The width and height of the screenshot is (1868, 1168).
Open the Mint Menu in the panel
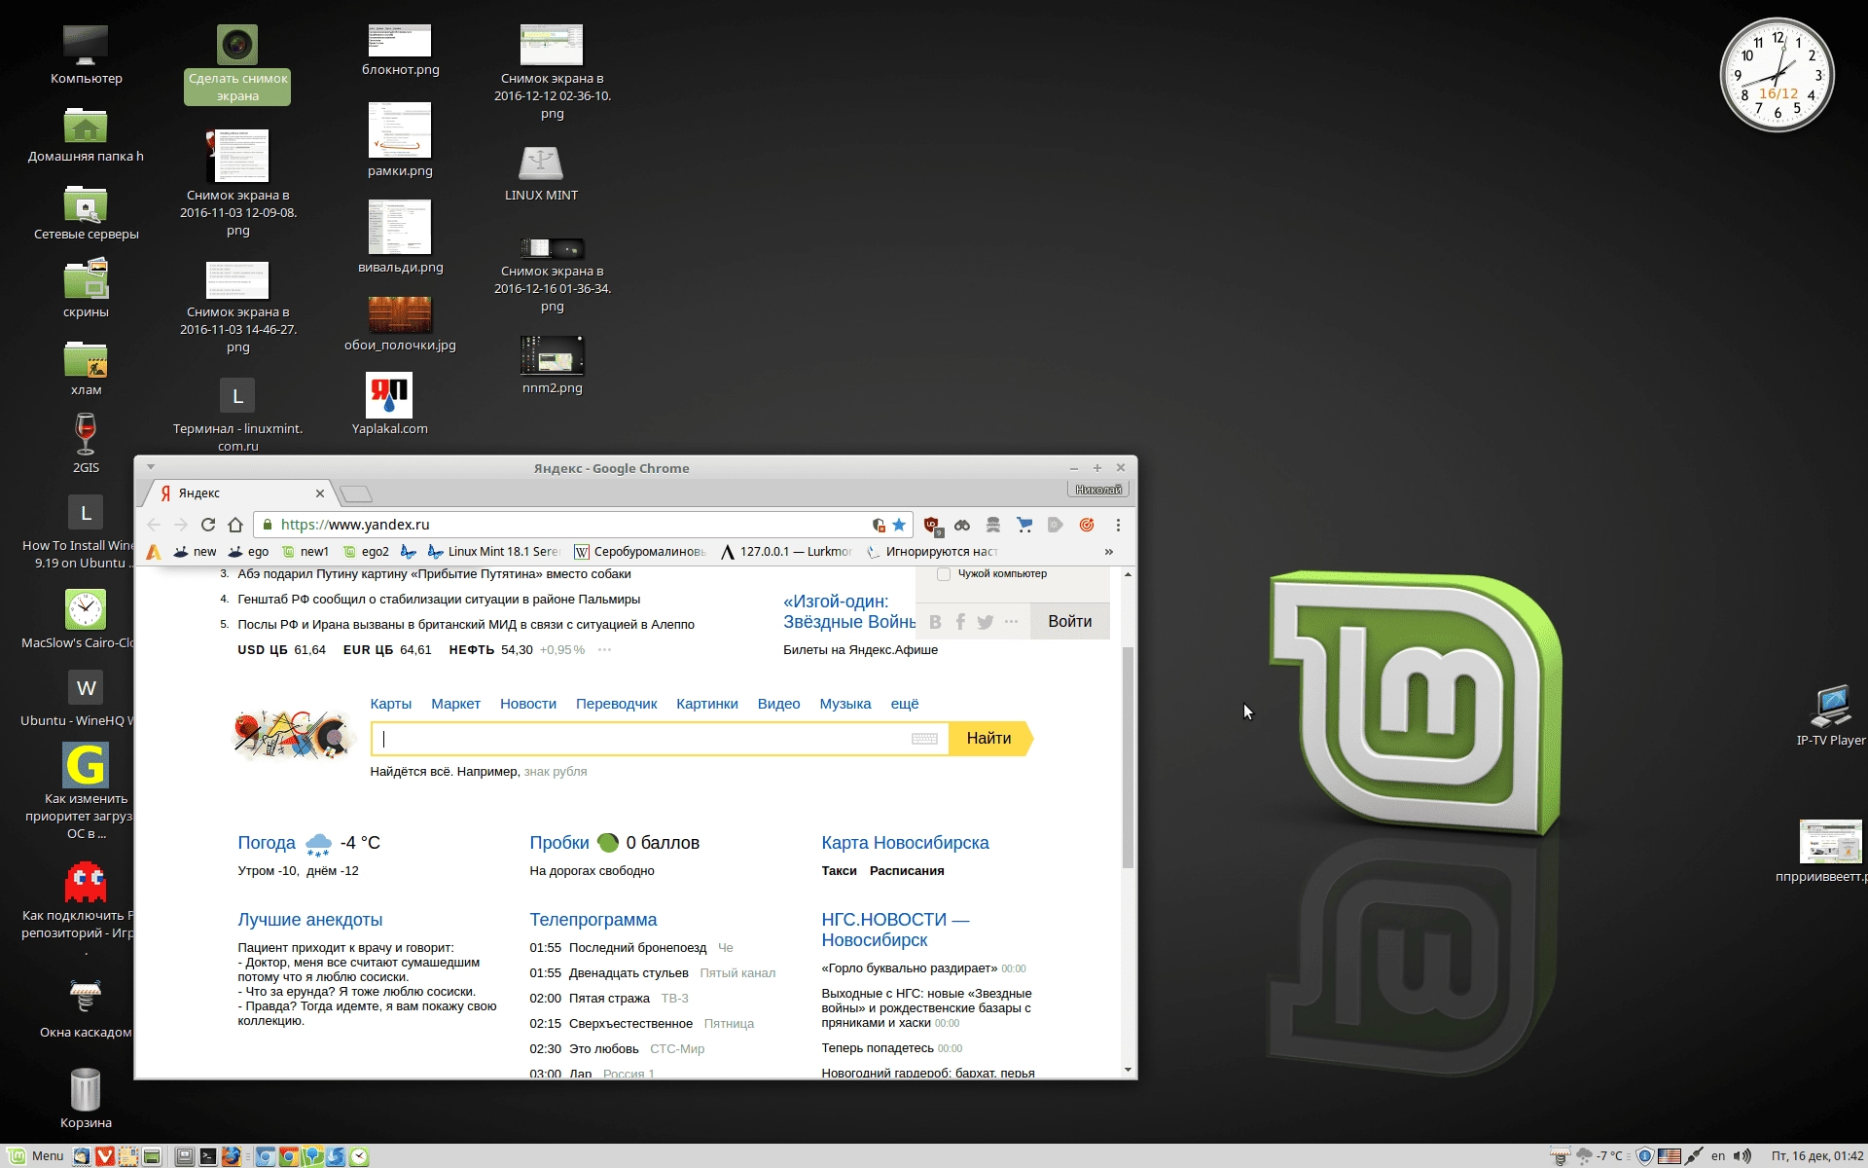(37, 1156)
